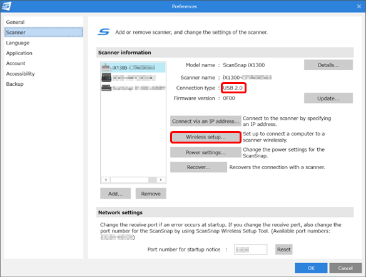Click the Cancel button
This screenshot has width=366, height=277.
(345, 268)
